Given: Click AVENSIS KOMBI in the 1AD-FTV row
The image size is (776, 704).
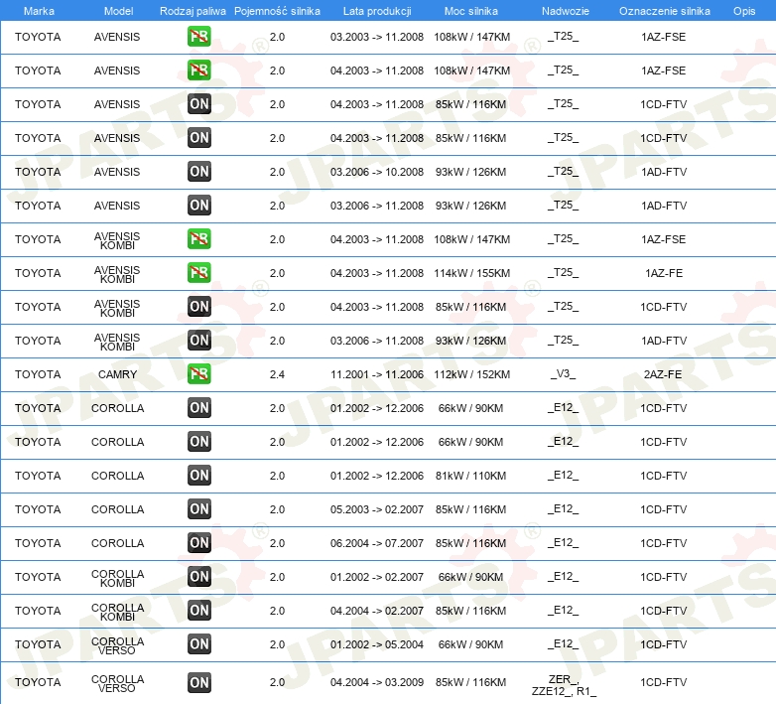Looking at the screenshot, I should pyautogui.click(x=117, y=342).
